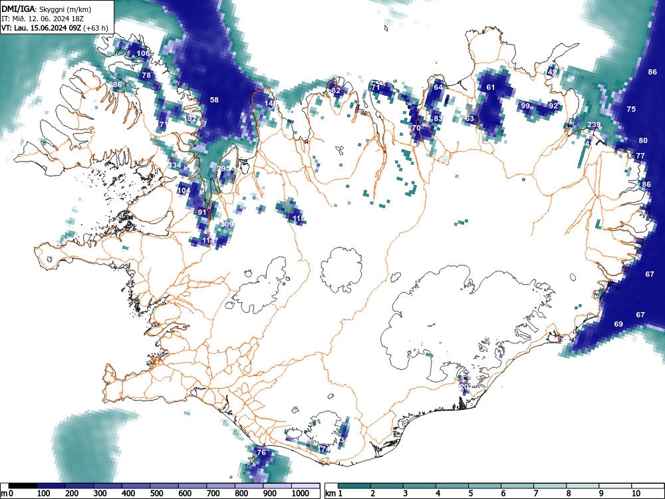
Task: Click the south coast value '174'
Action: (x=324, y=449)
